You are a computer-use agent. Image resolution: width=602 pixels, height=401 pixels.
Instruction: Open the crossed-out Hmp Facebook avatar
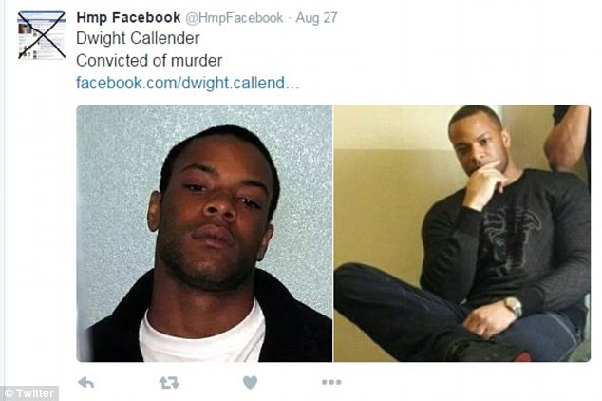point(42,35)
